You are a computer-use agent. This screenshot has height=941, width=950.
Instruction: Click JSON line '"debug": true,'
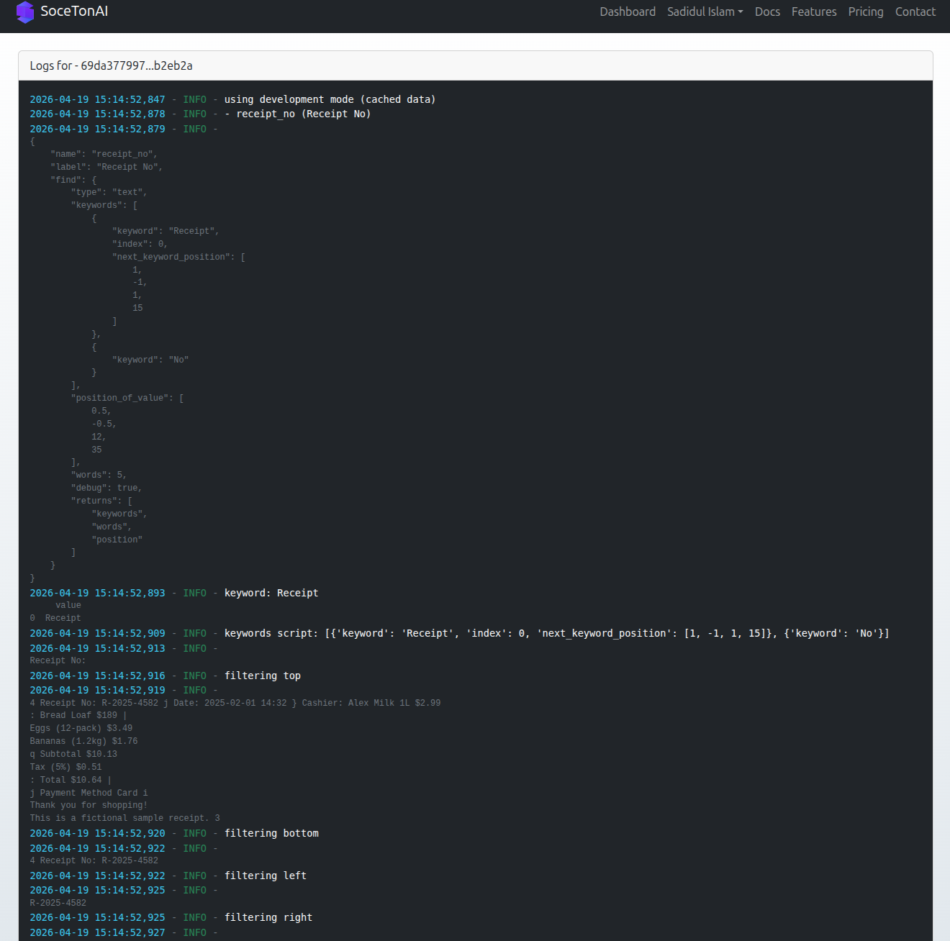pyautogui.click(x=107, y=488)
